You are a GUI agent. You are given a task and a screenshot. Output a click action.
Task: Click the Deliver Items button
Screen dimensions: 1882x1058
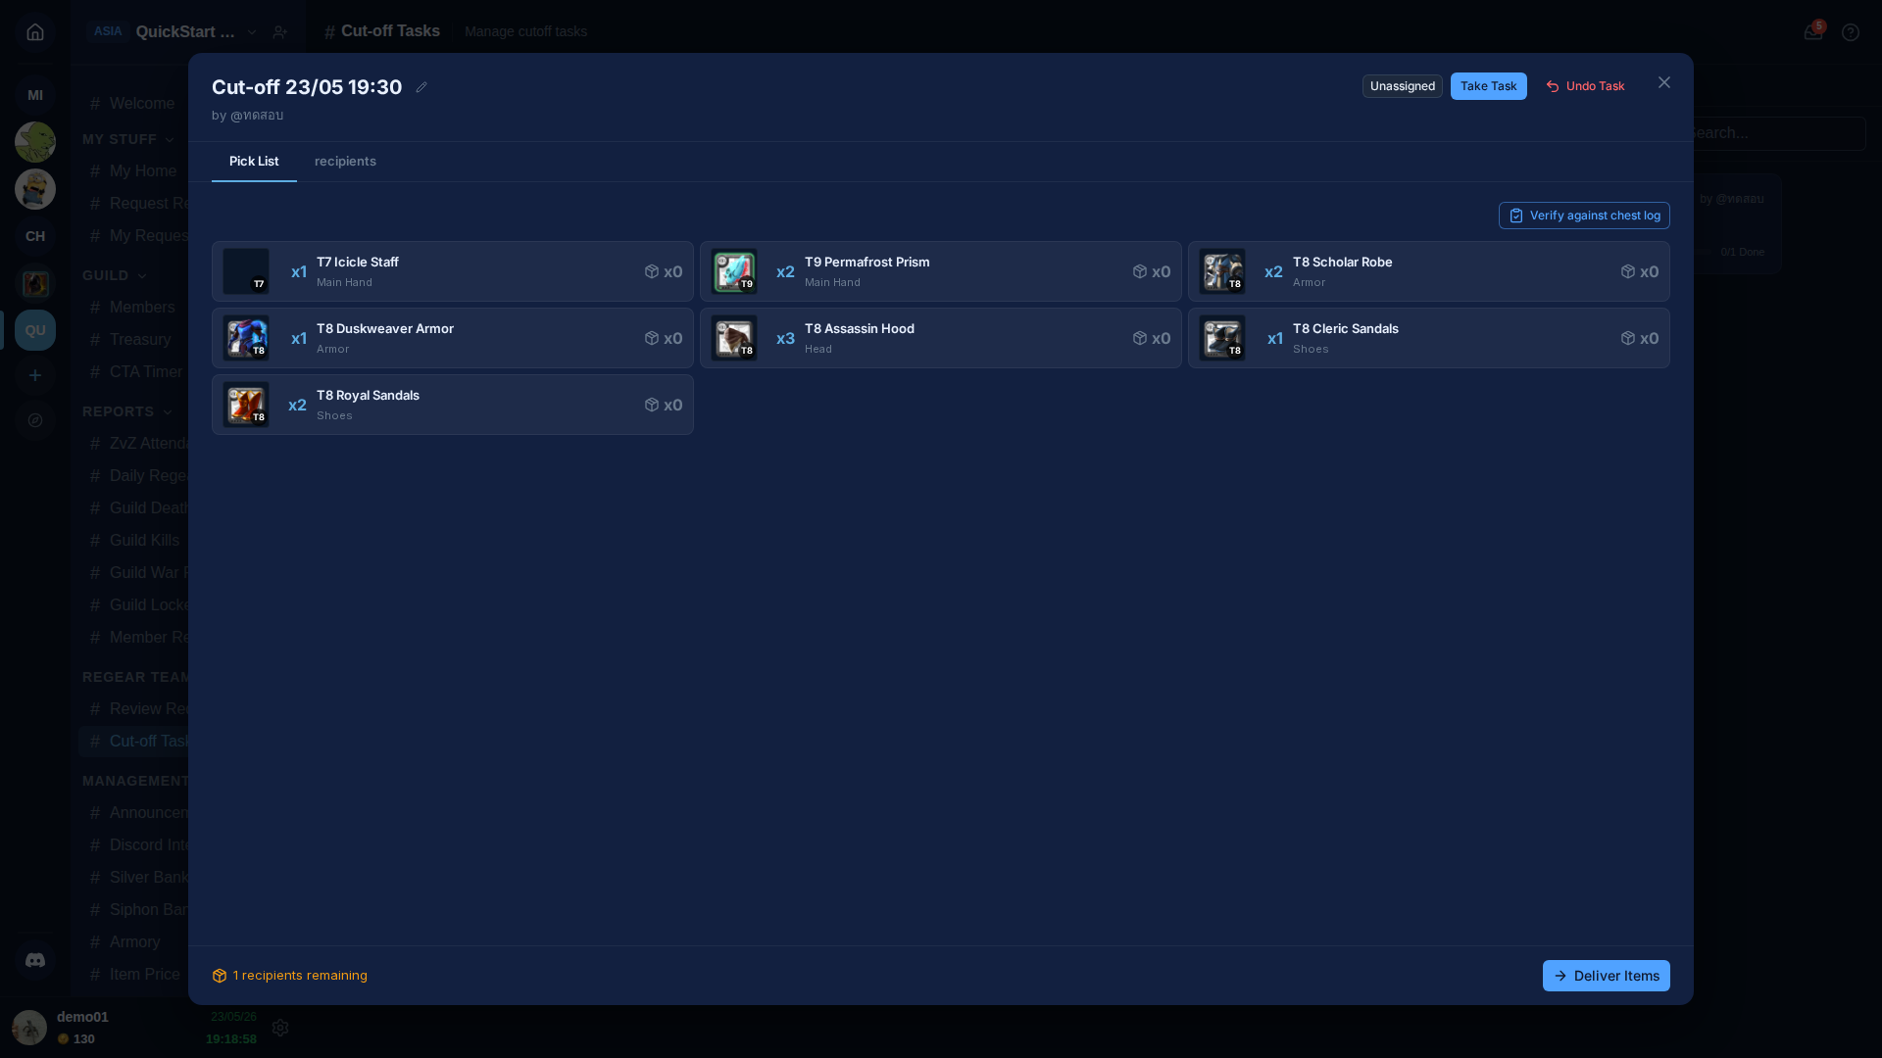(1606, 976)
